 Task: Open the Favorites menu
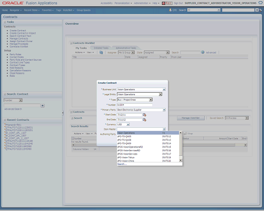coord(48,10)
